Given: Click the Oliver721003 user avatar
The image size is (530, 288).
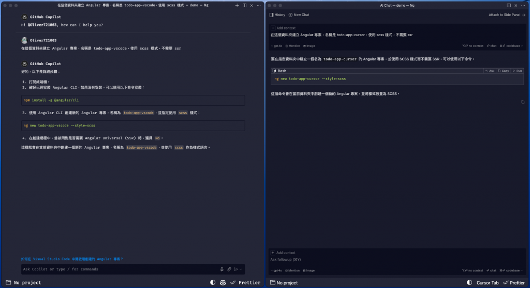Looking at the screenshot, I should tap(24, 40).
